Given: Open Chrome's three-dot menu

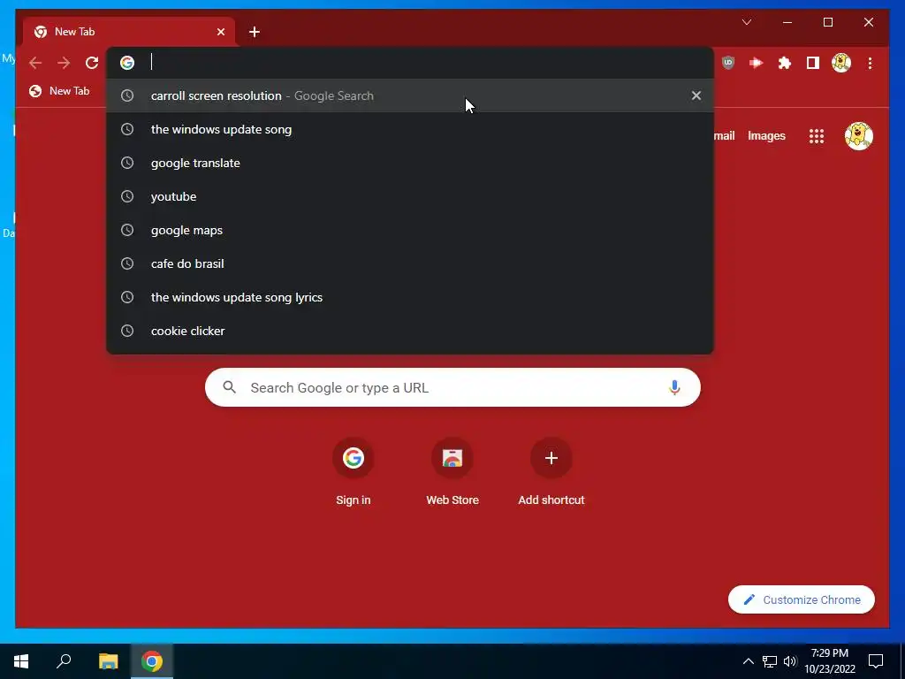Looking at the screenshot, I should (870, 63).
